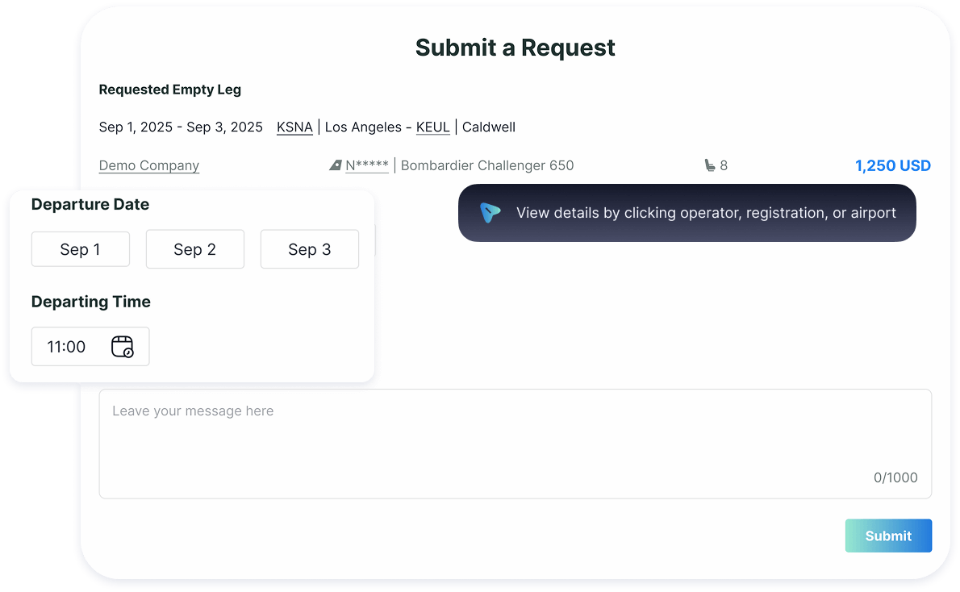Click the passenger seat icon showing capacity 8
The image size is (960, 592).
711,165
